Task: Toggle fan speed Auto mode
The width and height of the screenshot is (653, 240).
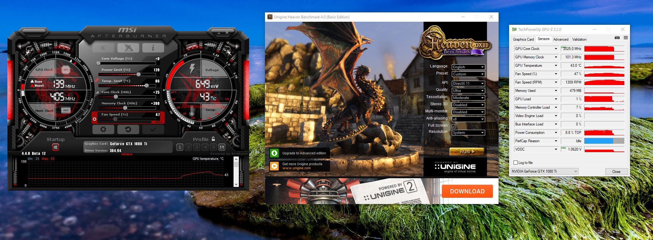Action: pos(159,122)
